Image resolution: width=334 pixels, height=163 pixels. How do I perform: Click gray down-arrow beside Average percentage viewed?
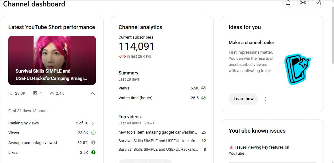[93, 142]
